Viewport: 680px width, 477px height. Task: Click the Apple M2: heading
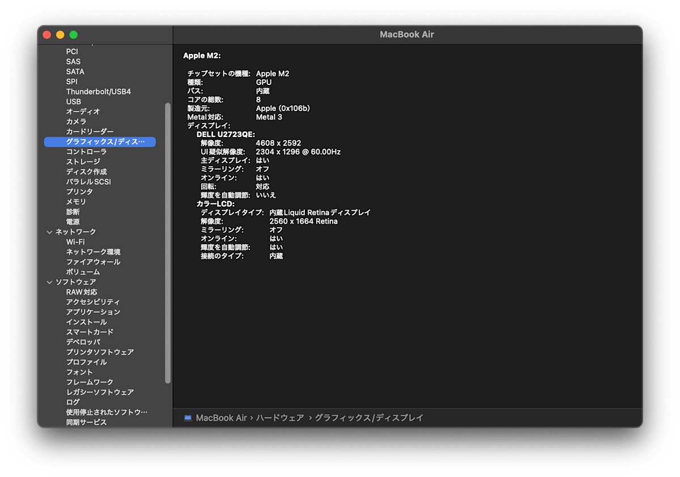click(x=202, y=56)
